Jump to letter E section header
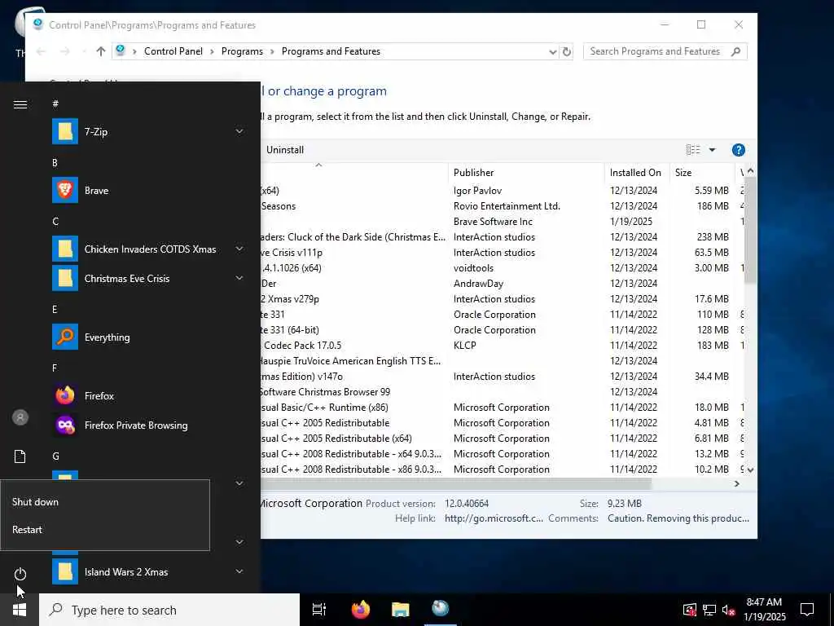This screenshot has height=626, width=834. click(55, 309)
